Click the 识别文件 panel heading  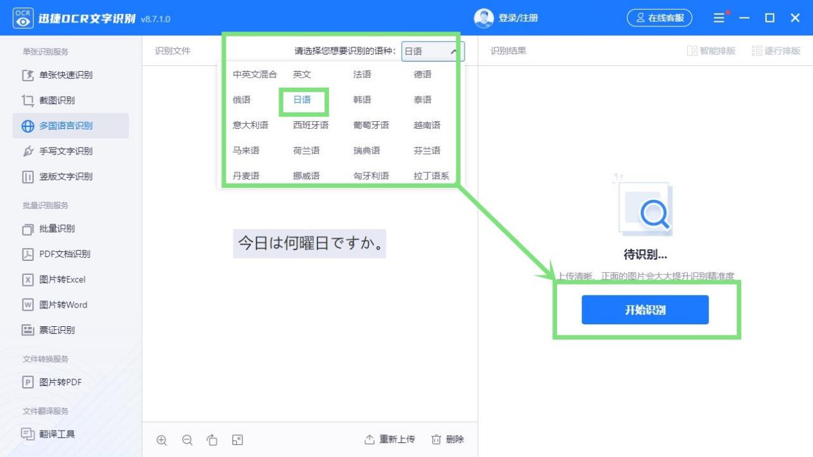click(x=173, y=51)
